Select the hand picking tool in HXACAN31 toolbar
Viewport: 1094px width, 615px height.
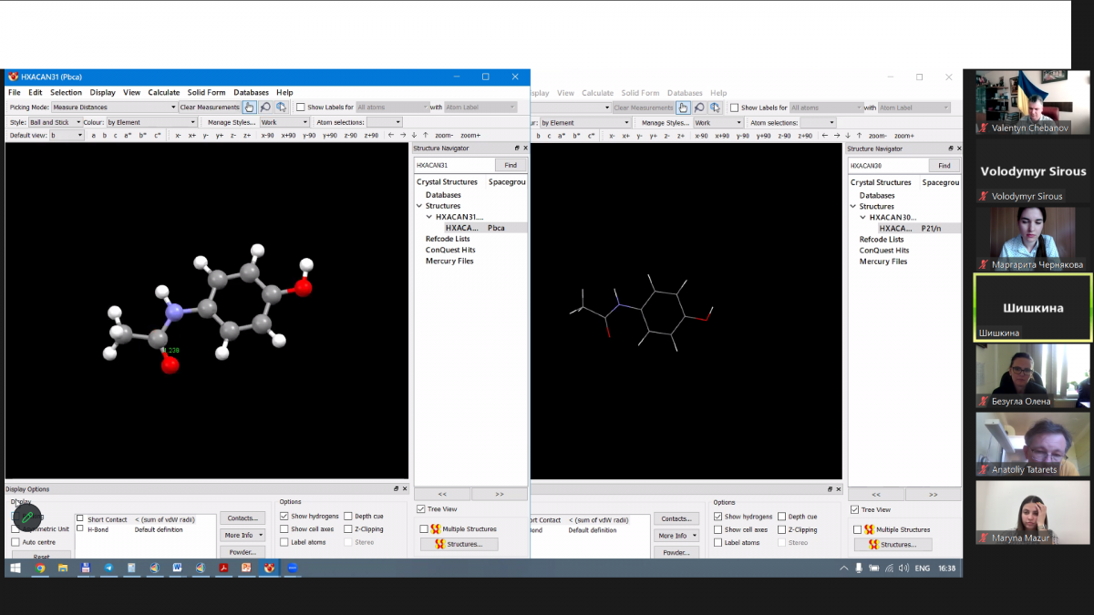249,108
